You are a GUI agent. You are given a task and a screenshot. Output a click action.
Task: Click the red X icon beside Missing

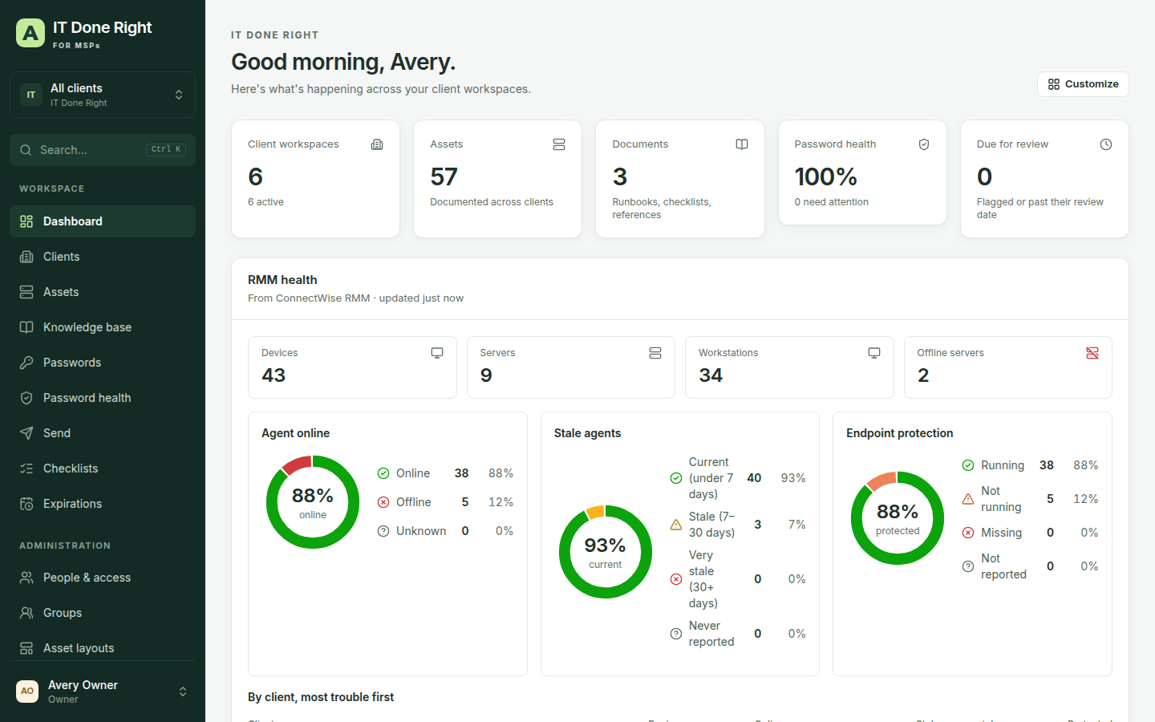point(968,533)
